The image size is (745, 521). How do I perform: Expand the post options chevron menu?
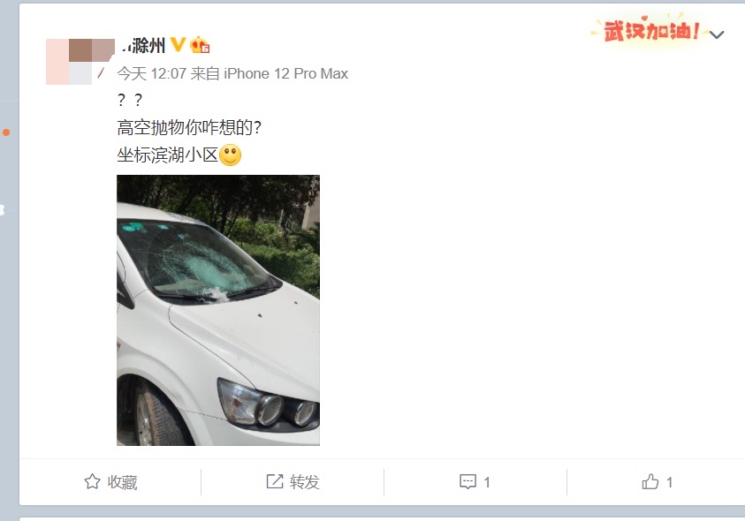point(717,34)
